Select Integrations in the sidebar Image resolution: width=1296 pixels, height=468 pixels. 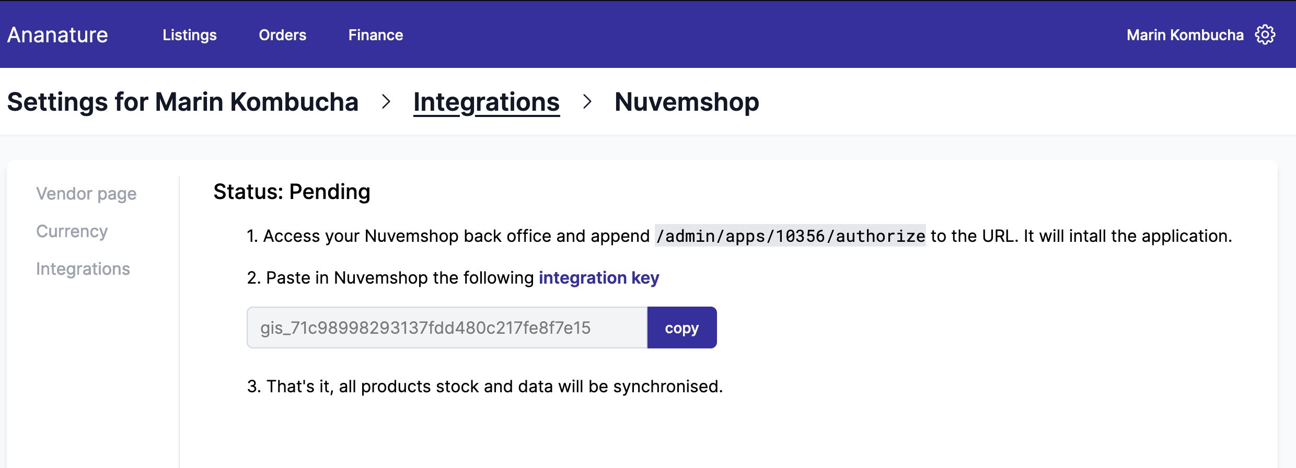tap(83, 269)
